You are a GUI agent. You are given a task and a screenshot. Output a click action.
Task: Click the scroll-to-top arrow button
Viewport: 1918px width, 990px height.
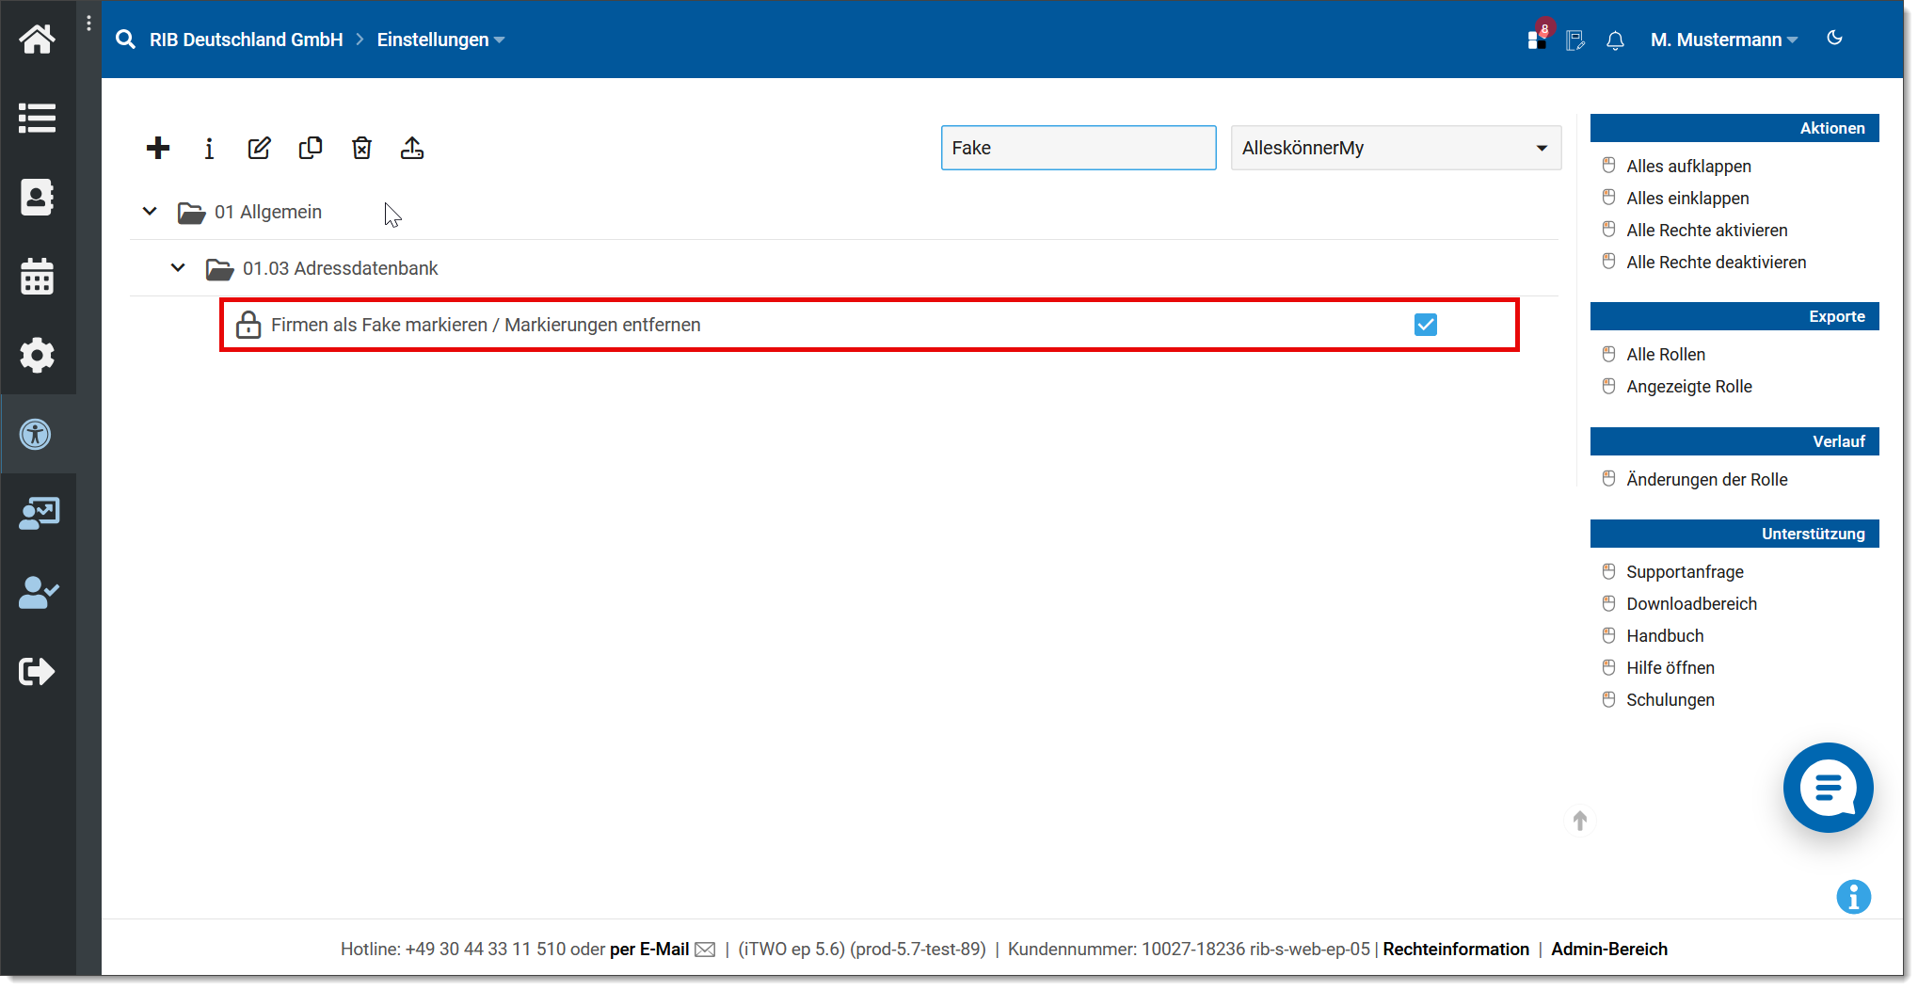tap(1580, 821)
